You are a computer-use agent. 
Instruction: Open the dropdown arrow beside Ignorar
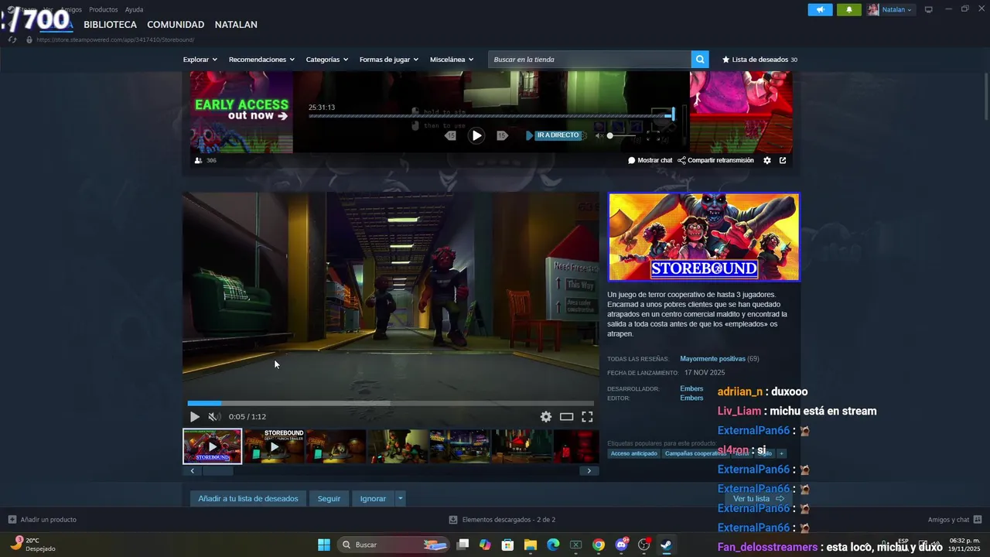(400, 498)
